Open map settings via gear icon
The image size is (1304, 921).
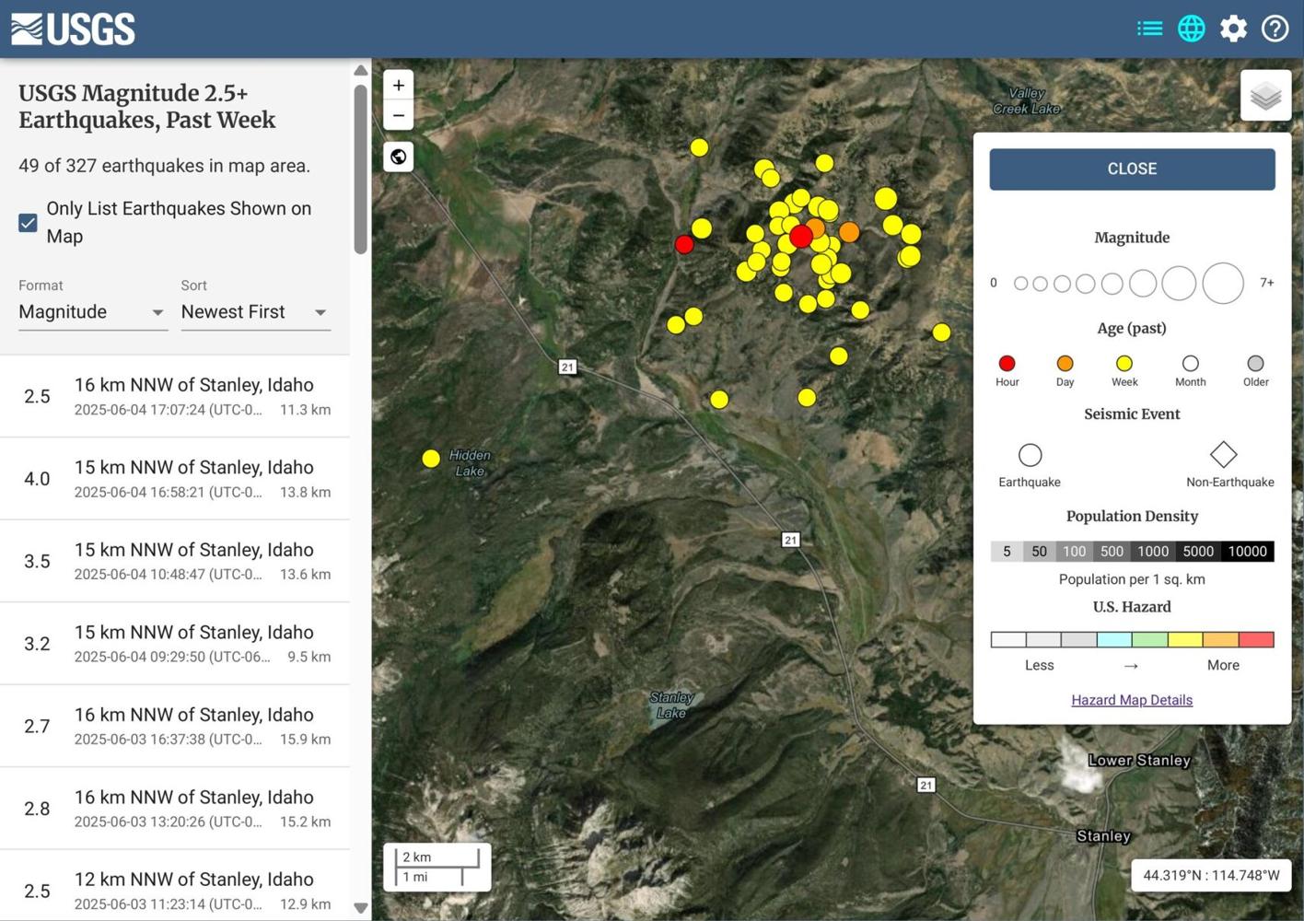(1232, 28)
